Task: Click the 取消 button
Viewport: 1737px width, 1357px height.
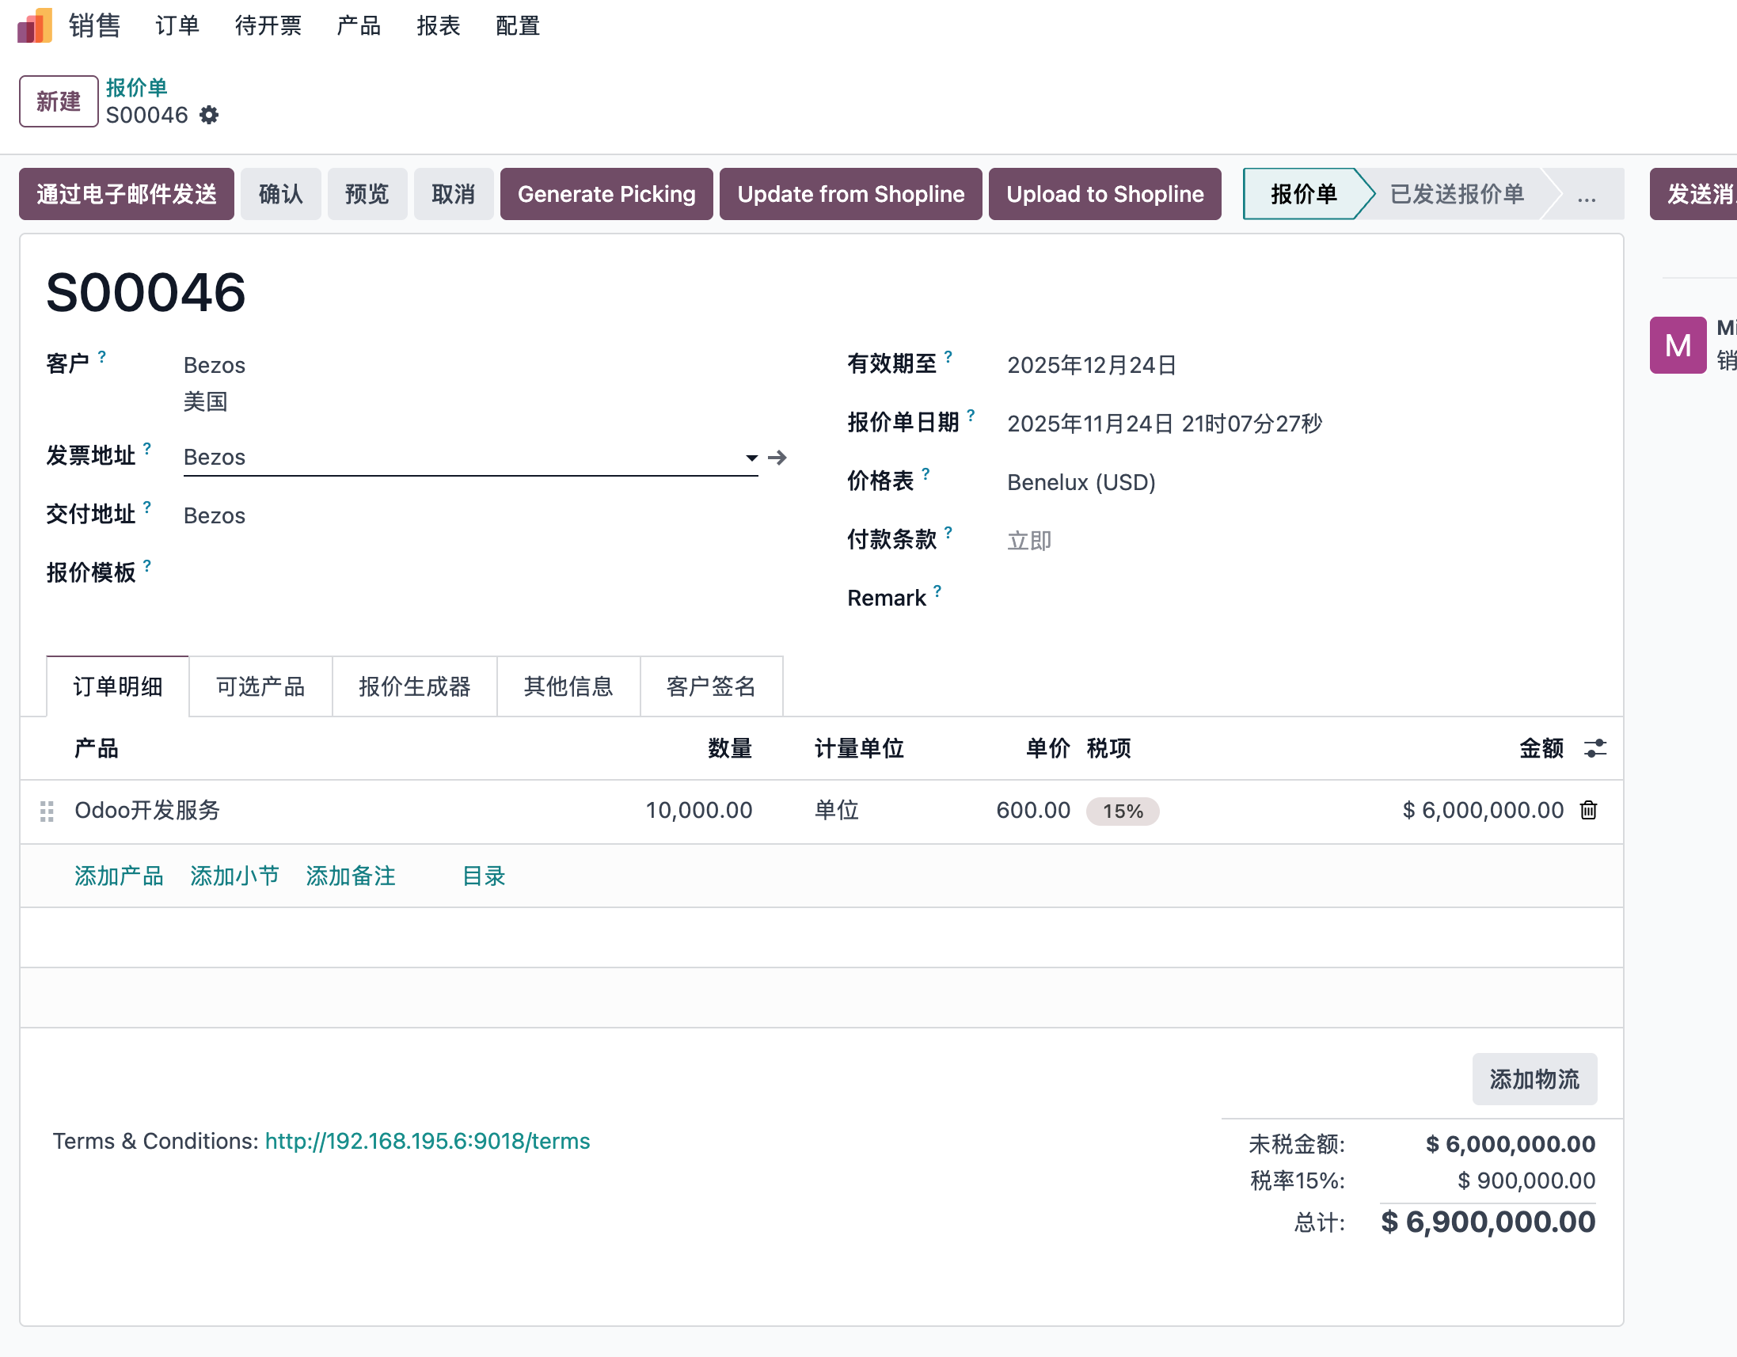Action: (454, 194)
